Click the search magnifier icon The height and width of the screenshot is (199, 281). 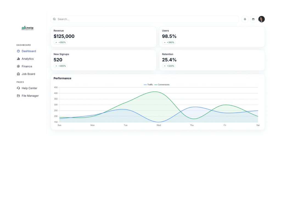tap(54, 19)
